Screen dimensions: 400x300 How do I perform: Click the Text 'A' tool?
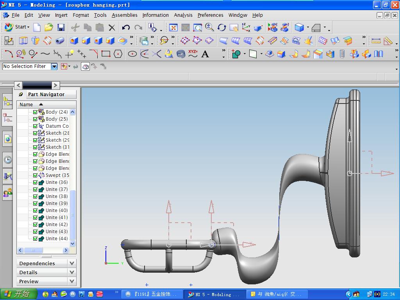point(205,54)
